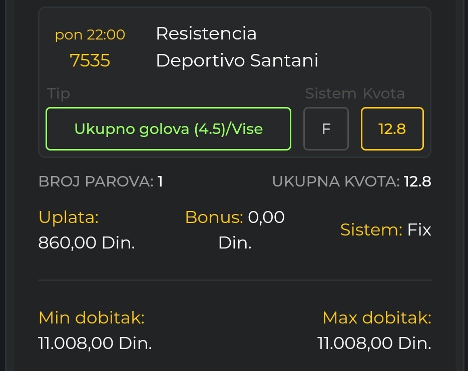
Task: Click the 860,00 Din. stake amount
Action: pos(87,242)
